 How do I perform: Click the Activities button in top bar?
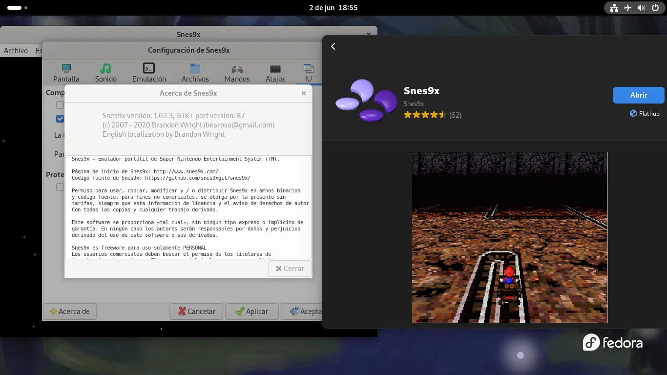click(18, 8)
